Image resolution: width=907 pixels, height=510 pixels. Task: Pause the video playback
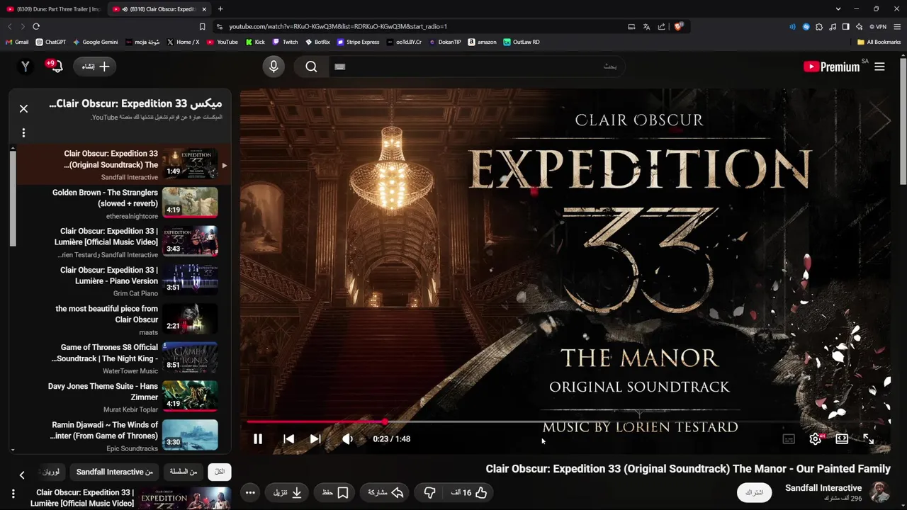[x=258, y=439]
